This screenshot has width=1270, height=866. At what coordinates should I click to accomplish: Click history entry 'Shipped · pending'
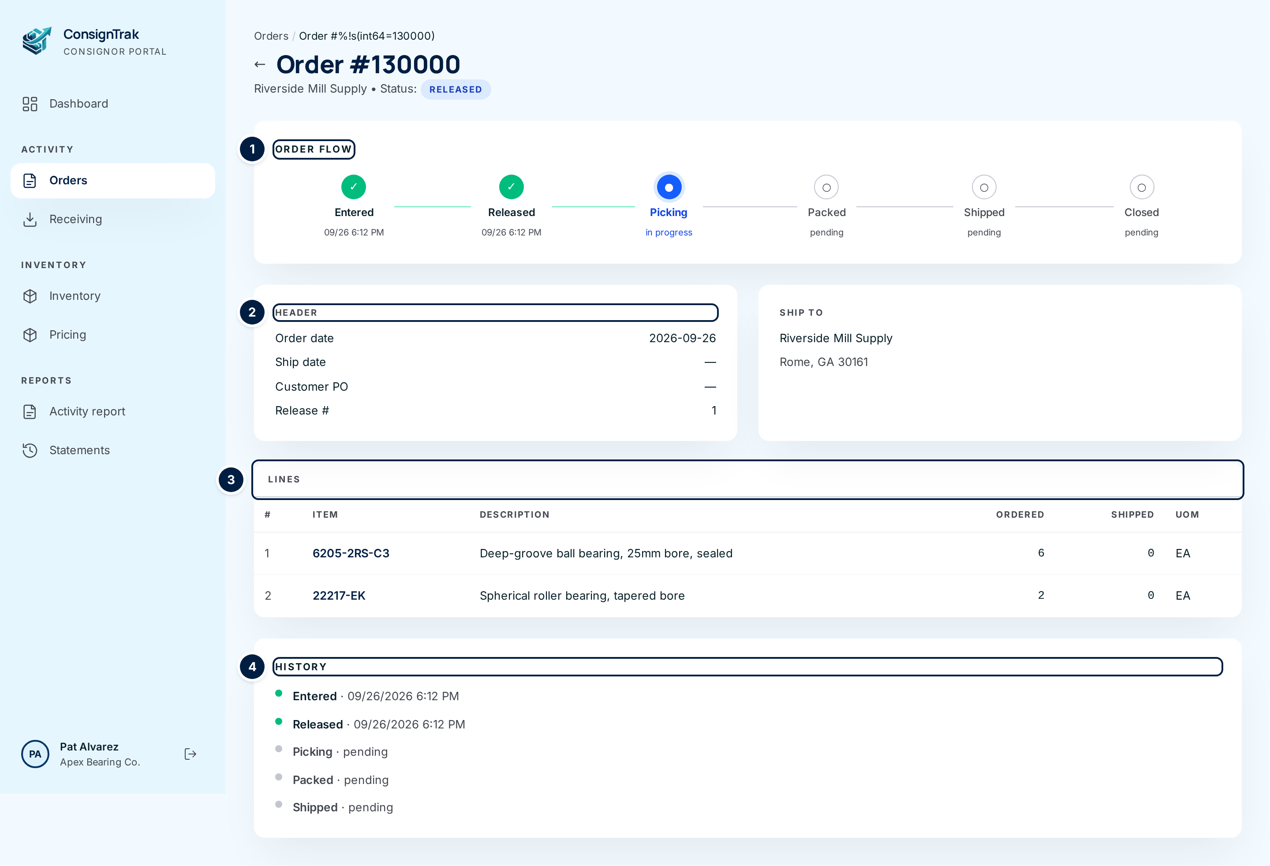[x=343, y=808]
